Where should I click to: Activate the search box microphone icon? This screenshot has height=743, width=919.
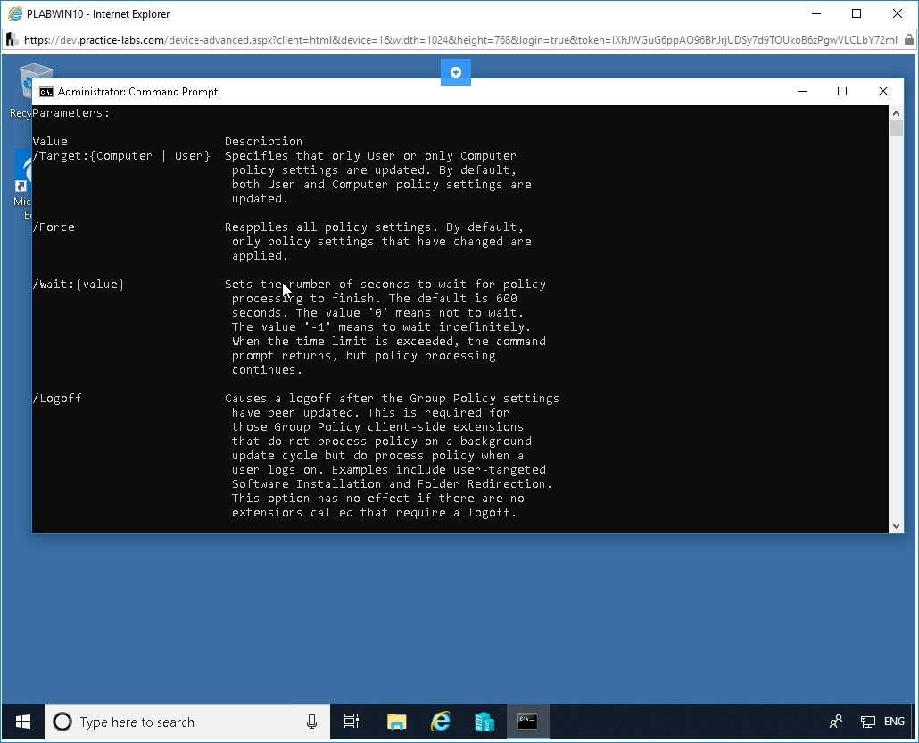pos(311,722)
